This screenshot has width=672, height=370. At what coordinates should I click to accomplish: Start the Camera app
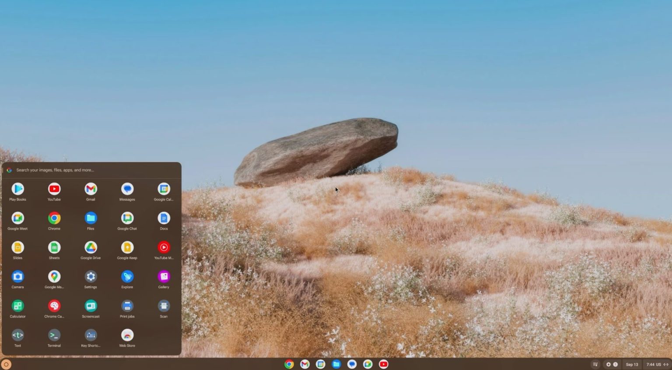click(17, 276)
